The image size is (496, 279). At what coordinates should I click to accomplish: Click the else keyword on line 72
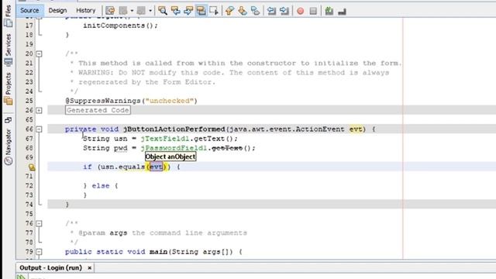tap(101, 186)
